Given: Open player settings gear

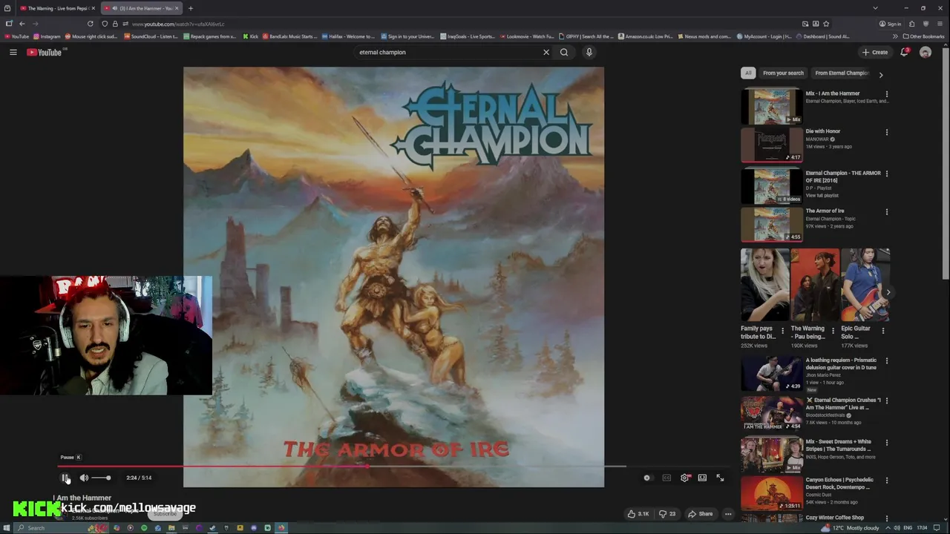Looking at the screenshot, I should pyautogui.click(x=684, y=478).
